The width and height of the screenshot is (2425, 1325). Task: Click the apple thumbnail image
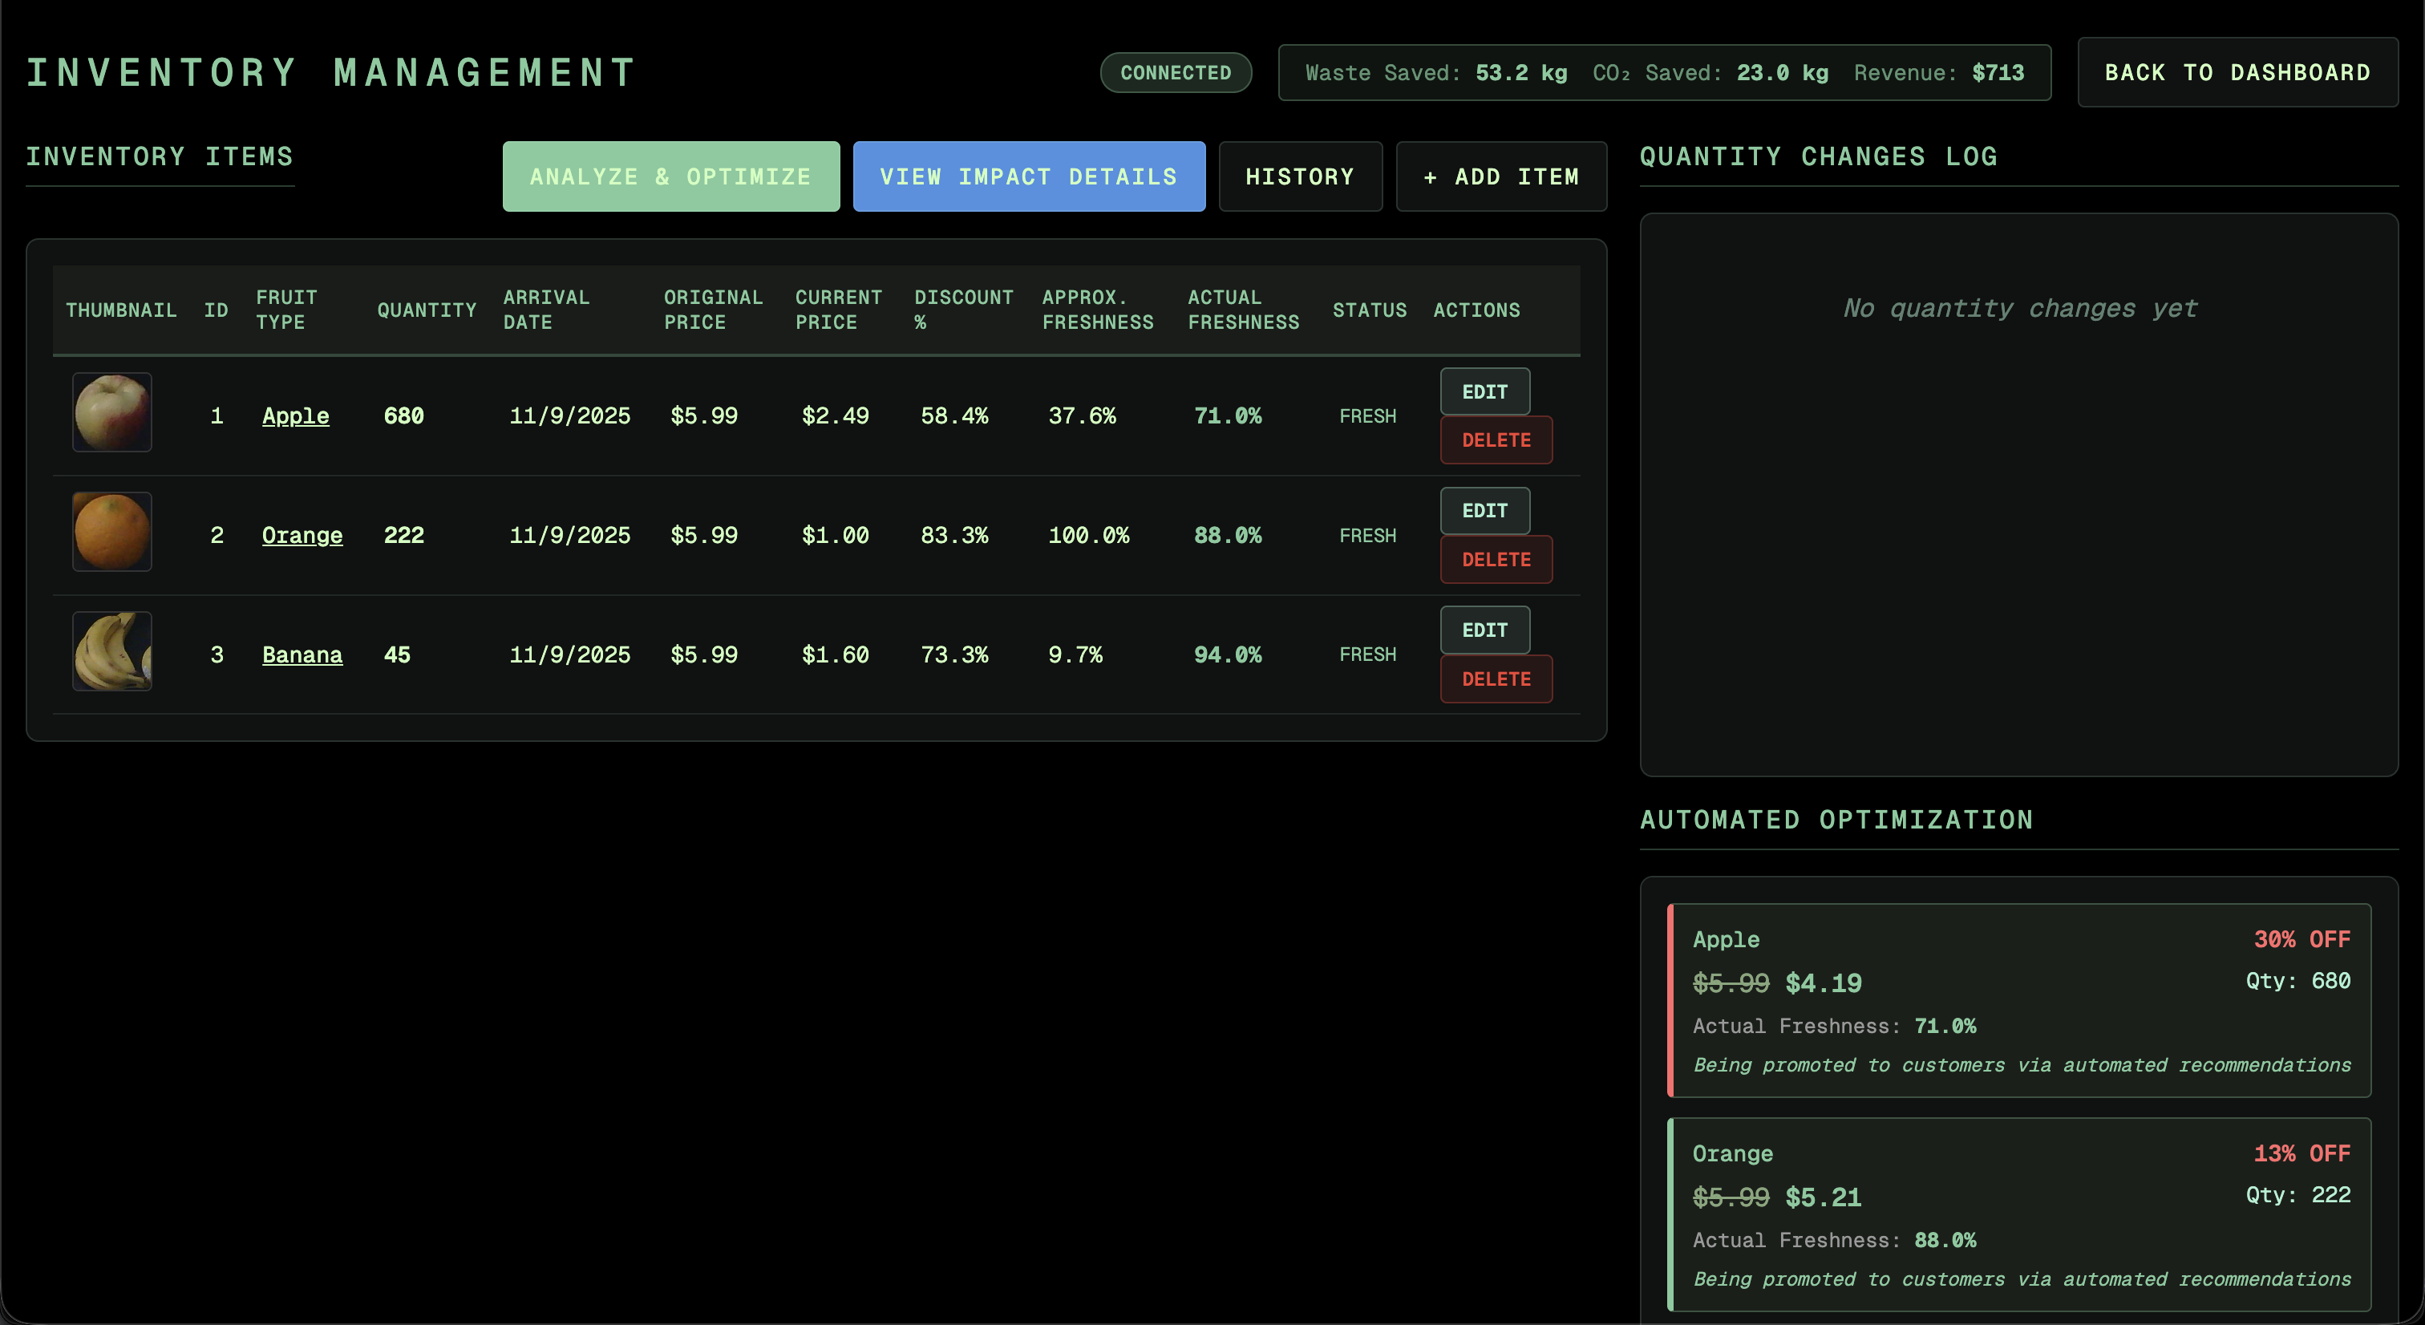(x=111, y=412)
